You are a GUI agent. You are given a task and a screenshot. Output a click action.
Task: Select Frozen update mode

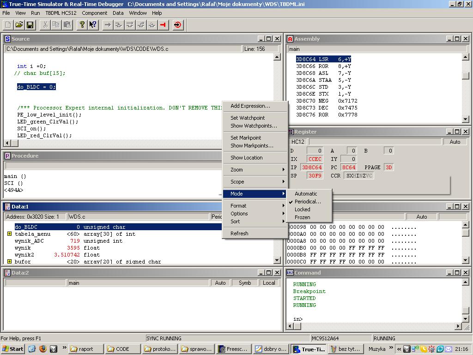[x=302, y=217]
